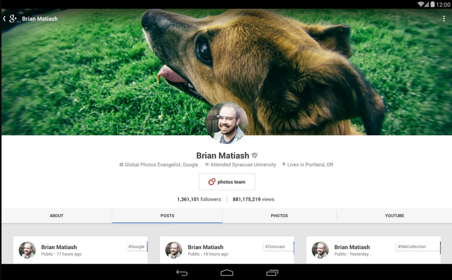Open the three-dot overflow menu
Image resolution: width=452 pixels, height=280 pixels.
pyautogui.click(x=444, y=19)
